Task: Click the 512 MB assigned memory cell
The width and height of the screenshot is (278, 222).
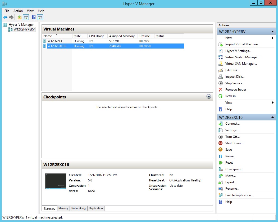Action: coord(114,41)
